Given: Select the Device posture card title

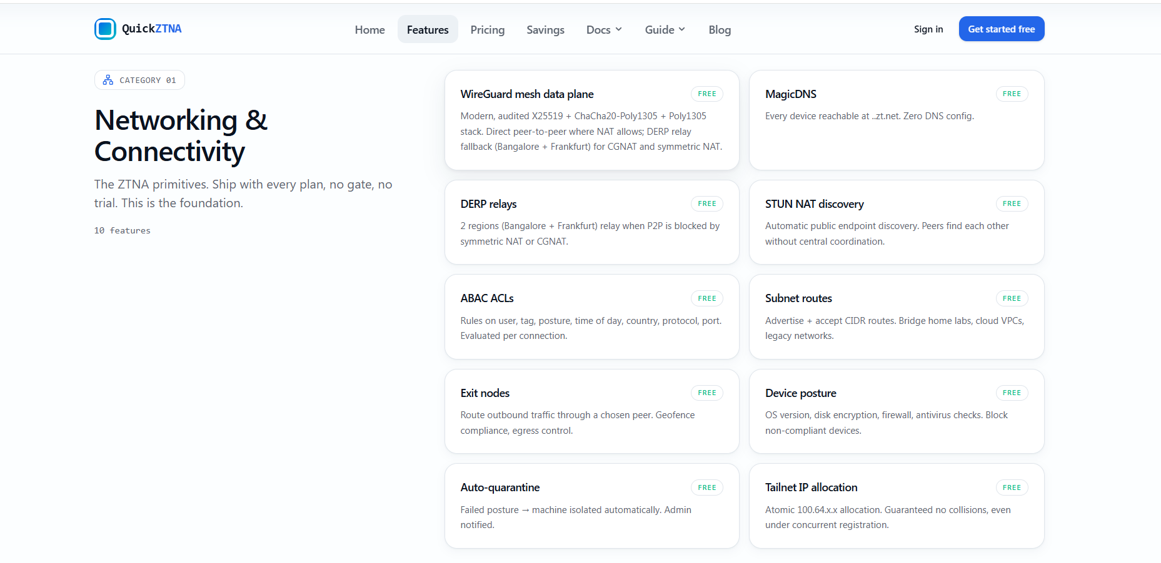Looking at the screenshot, I should pyautogui.click(x=801, y=393).
